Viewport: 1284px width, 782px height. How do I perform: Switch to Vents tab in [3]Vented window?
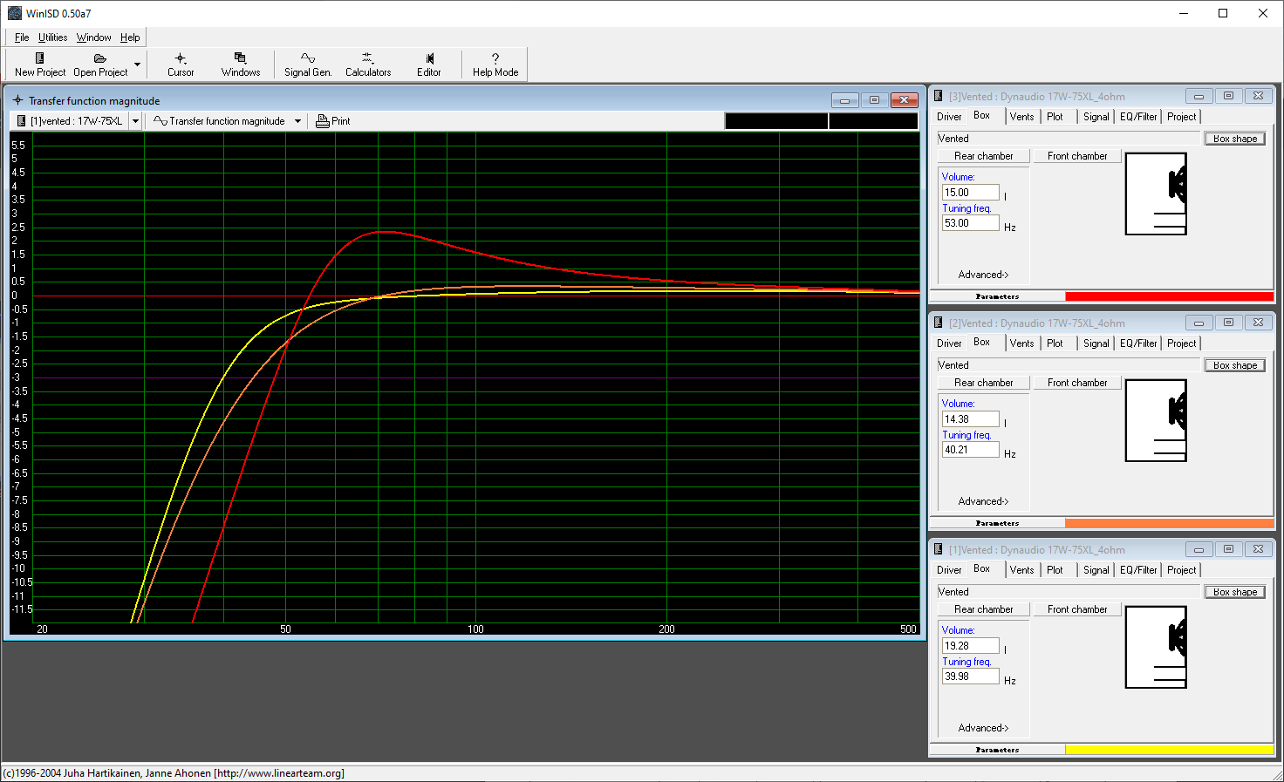1021,117
